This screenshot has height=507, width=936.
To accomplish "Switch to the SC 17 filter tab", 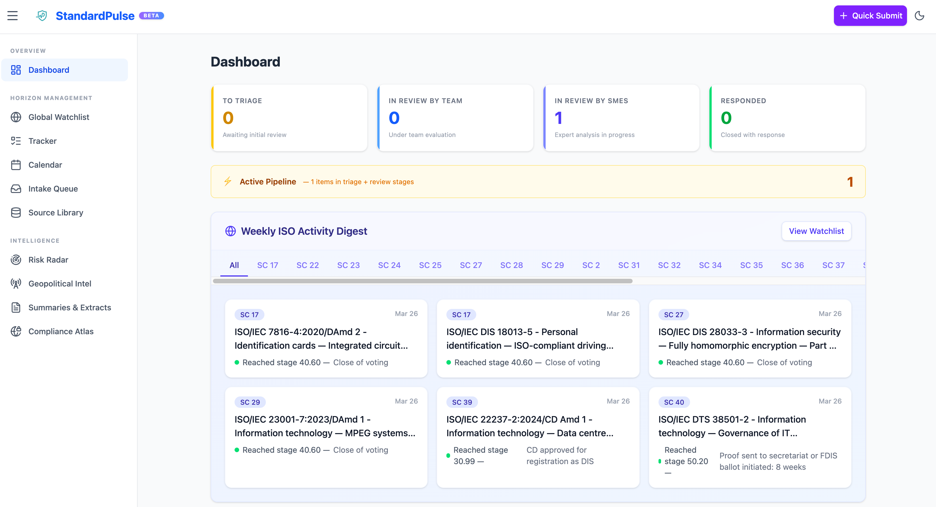I will point(268,265).
